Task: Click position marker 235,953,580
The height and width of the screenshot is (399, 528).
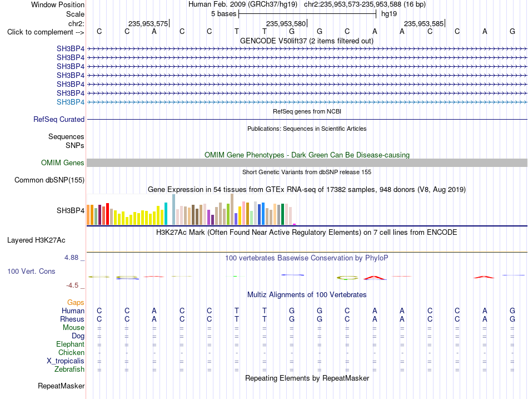Action: pyautogui.click(x=286, y=23)
